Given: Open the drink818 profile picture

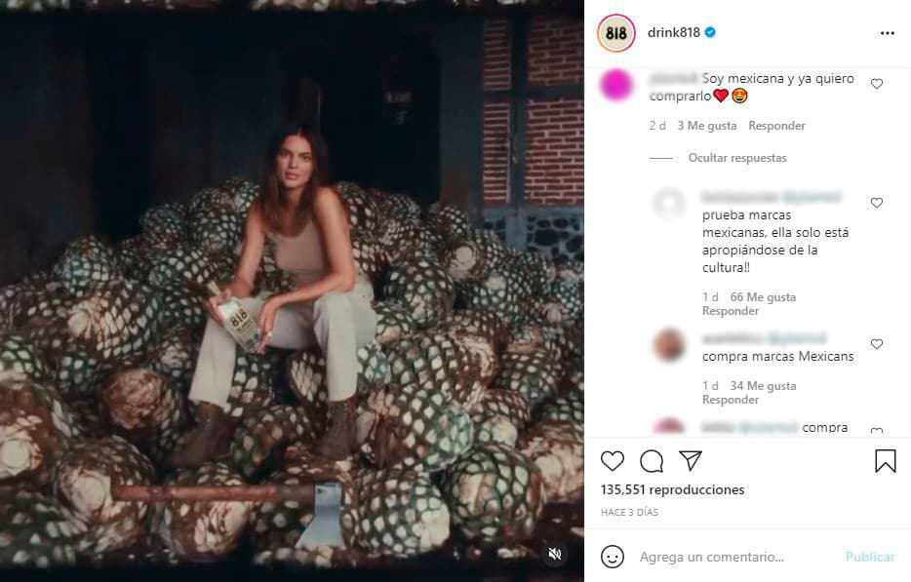Looking at the screenshot, I should (x=614, y=32).
